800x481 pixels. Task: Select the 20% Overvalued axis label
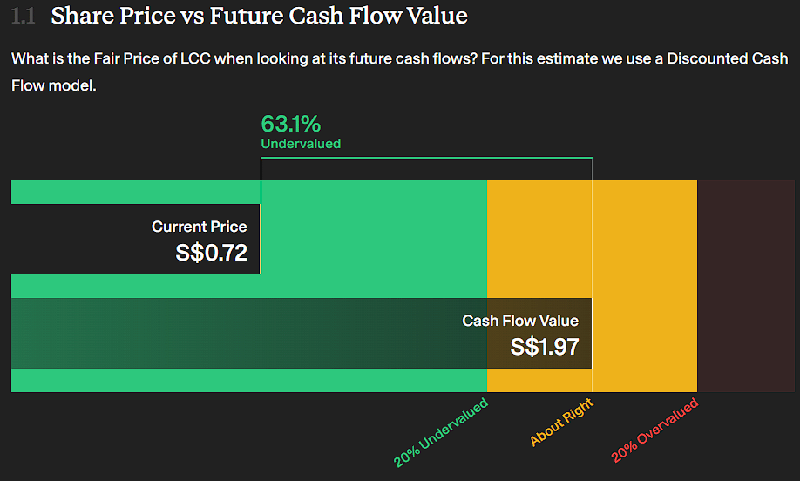click(x=654, y=430)
